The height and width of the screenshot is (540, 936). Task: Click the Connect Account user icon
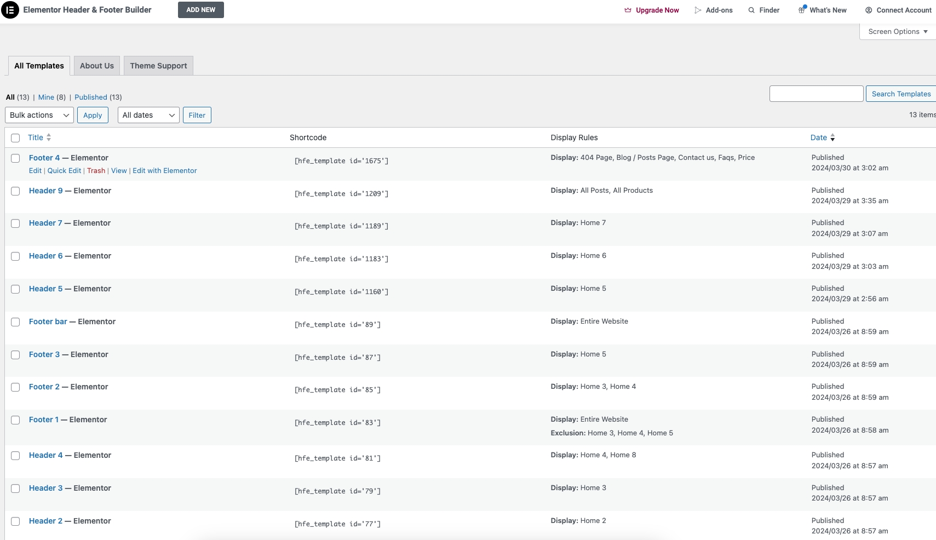(x=869, y=10)
